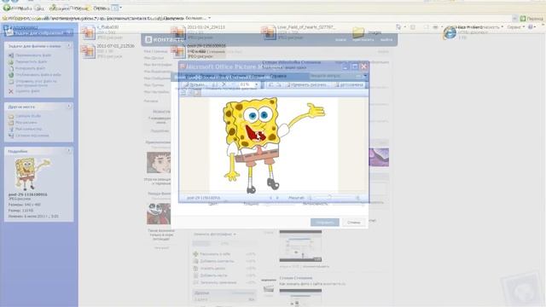Viewport: 546px width, 307px height.
Task: Open the x_f5aba030 image file icon
Action: [88, 32]
